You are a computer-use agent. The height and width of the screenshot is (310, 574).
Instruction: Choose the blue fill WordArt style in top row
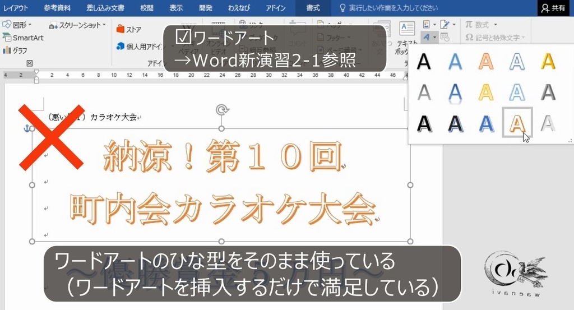(x=455, y=61)
